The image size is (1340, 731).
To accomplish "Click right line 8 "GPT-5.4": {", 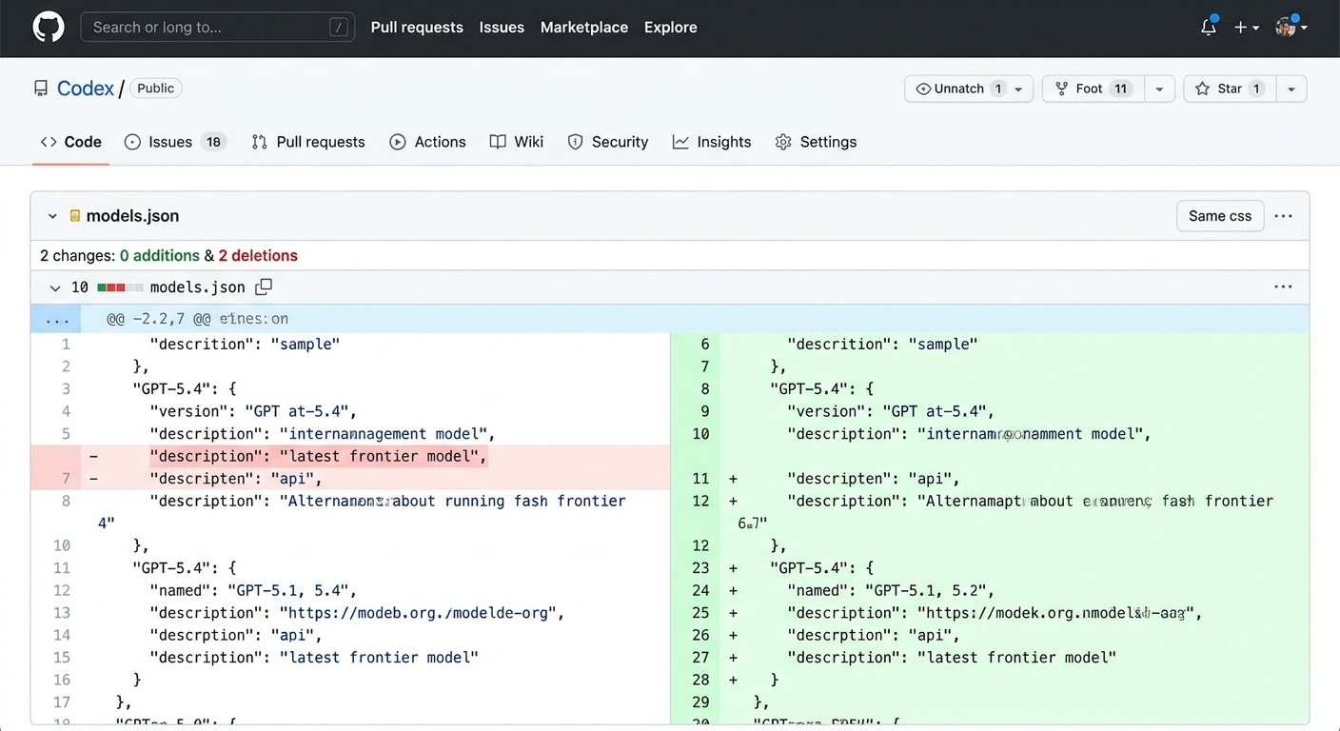I will tap(821, 388).
